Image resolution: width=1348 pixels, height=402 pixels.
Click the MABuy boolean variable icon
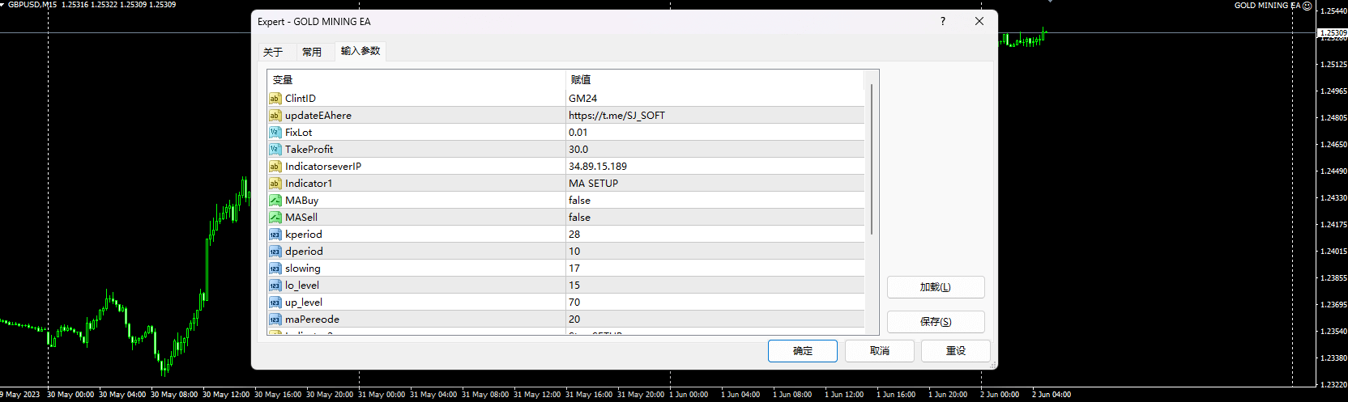click(x=275, y=201)
